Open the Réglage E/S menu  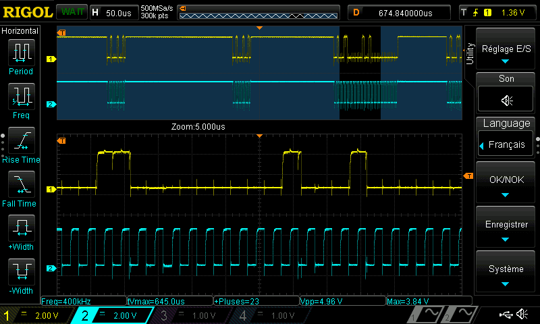pyautogui.click(x=506, y=49)
